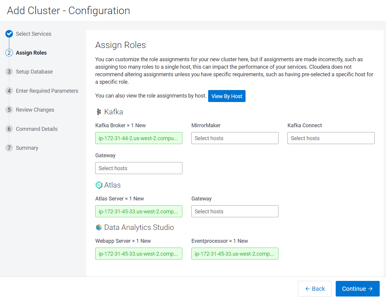386x301 pixels.
Task: Open Kafka Broker host selection field
Action: click(x=139, y=138)
